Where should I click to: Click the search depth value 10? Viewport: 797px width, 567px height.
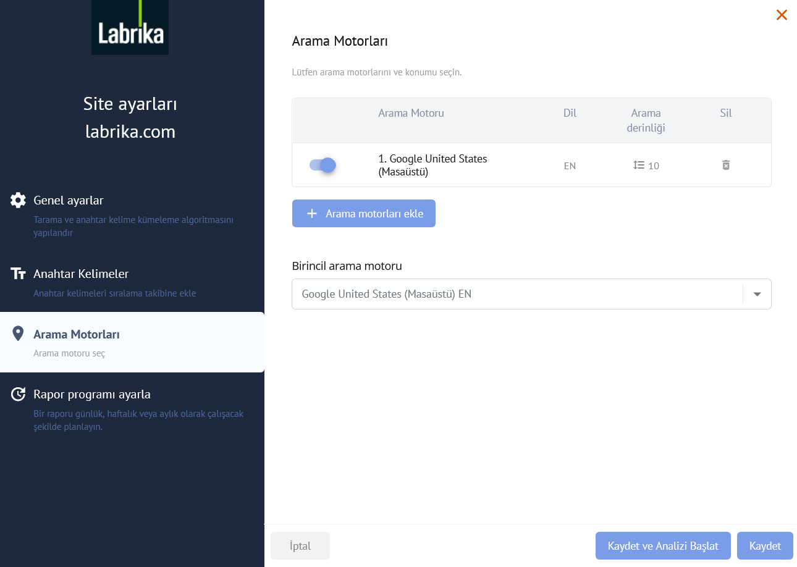coord(654,166)
